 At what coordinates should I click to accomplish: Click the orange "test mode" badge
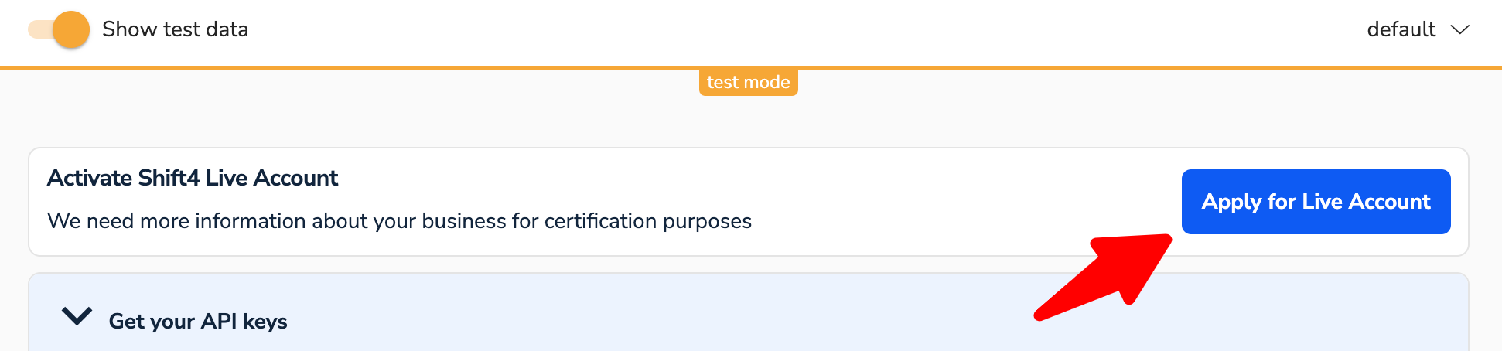point(748,82)
